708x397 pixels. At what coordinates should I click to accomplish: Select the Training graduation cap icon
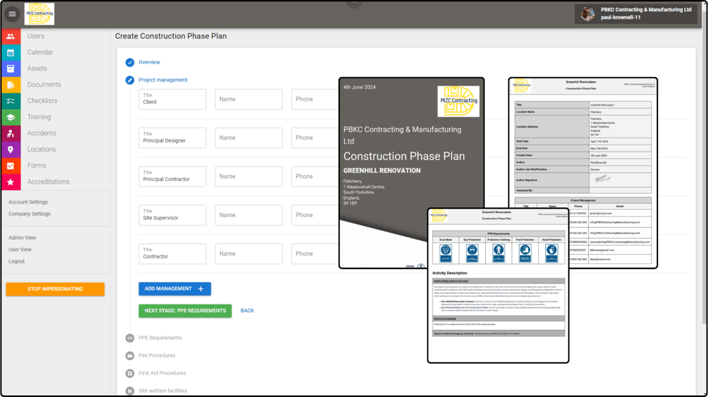(x=11, y=117)
